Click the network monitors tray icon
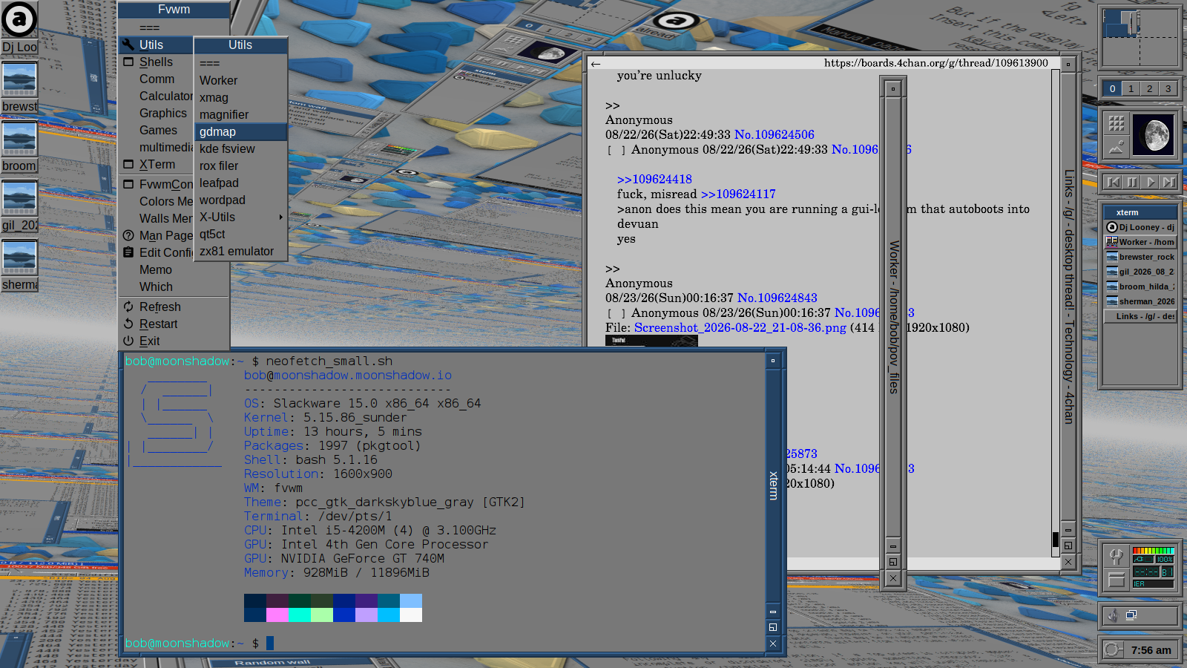Image resolution: width=1187 pixels, height=668 pixels. (1132, 615)
